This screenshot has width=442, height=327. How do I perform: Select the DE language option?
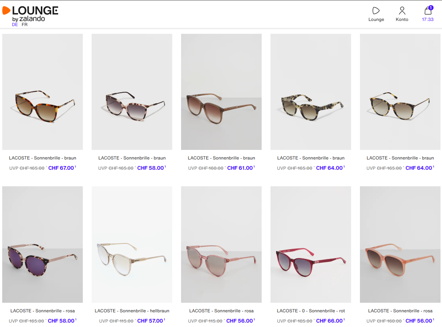[x=15, y=25]
